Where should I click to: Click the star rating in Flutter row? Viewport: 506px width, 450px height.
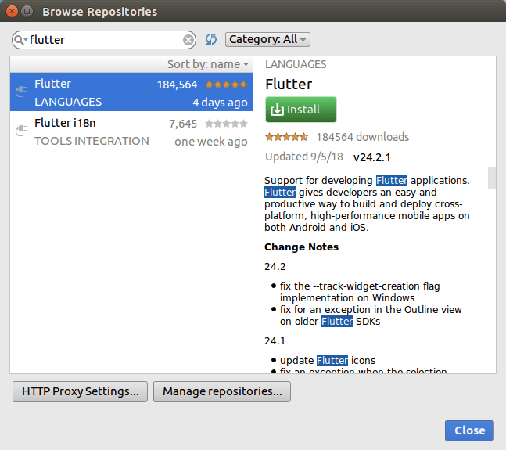point(226,85)
